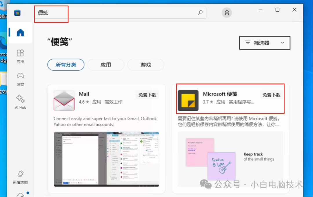Click the Microsoft 便笺 3.7 star rating
Image resolution: width=313 pixels, height=197 pixels.
point(208,102)
